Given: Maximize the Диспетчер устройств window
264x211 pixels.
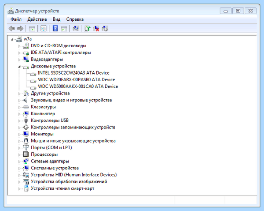Looking at the screenshot, I should (238, 11).
